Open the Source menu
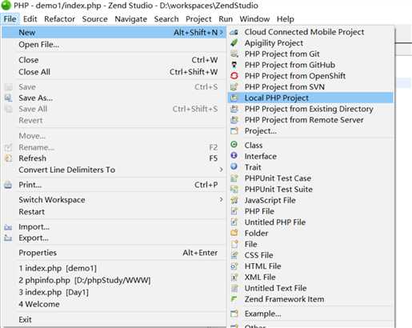412x328 pixels. (94, 19)
